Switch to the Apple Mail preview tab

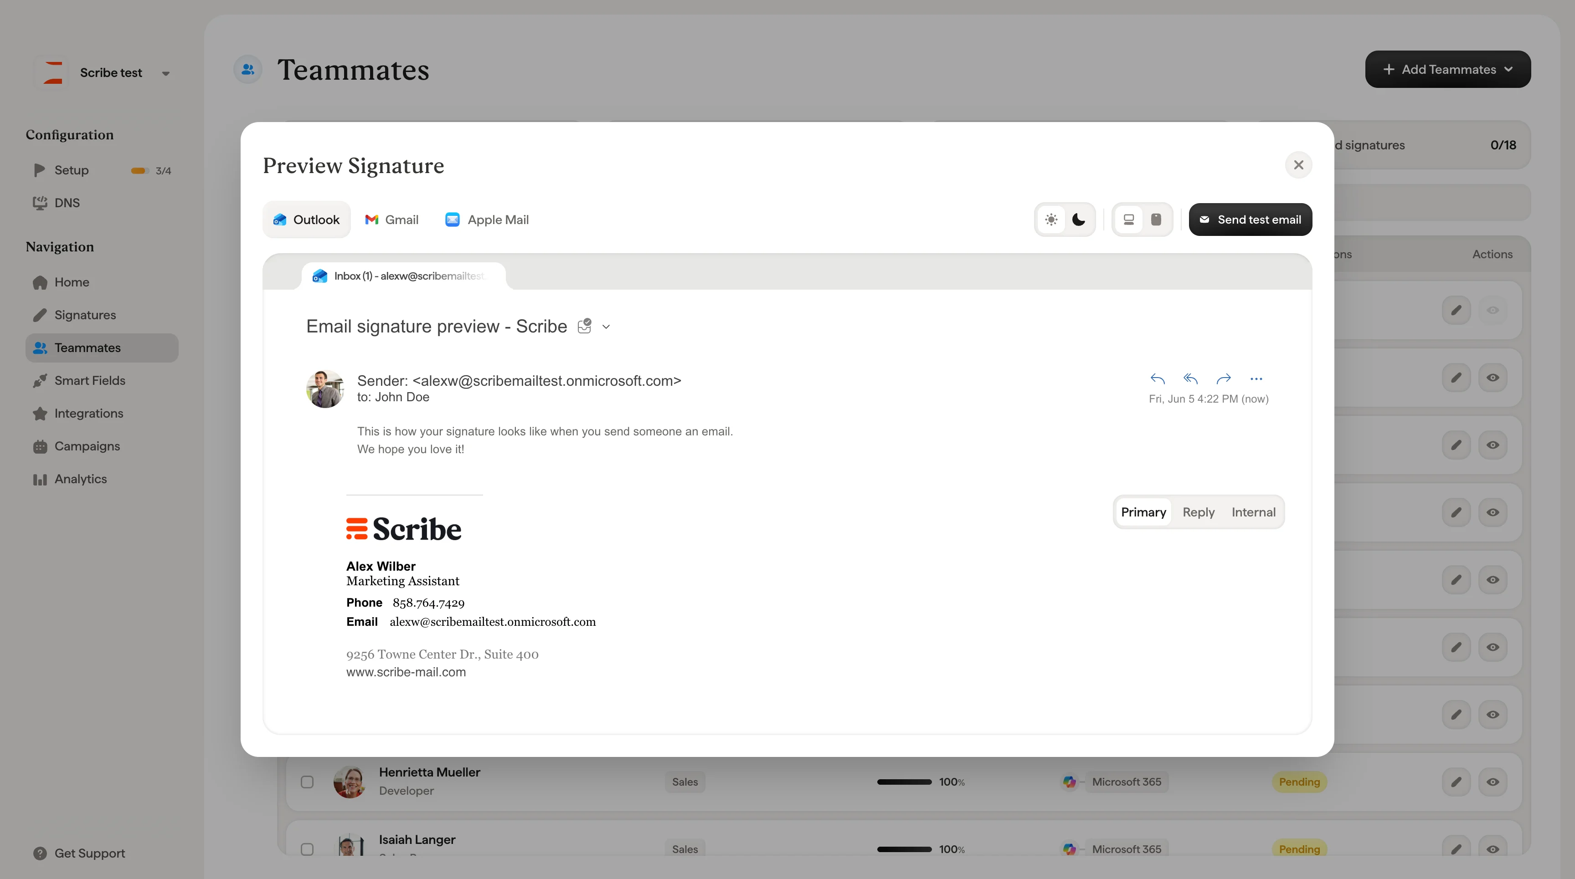487,219
